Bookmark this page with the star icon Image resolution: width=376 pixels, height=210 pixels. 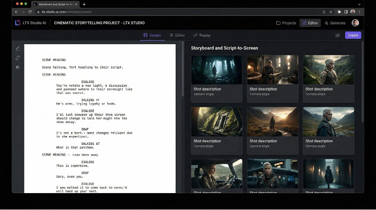click(x=331, y=12)
